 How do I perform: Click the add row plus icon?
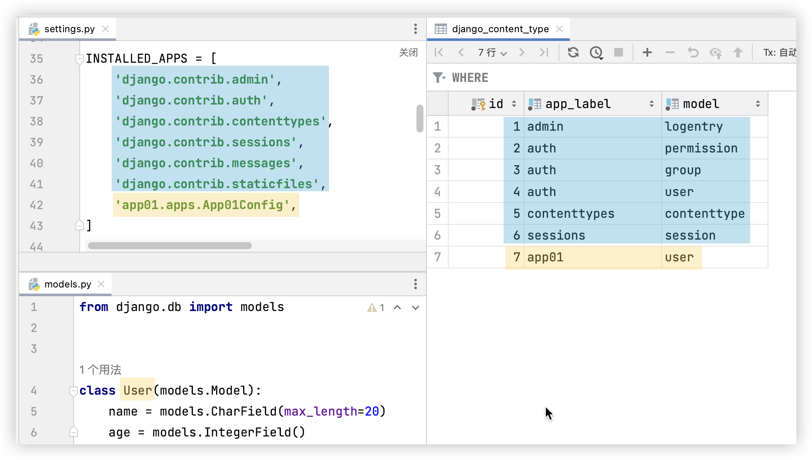(x=647, y=53)
